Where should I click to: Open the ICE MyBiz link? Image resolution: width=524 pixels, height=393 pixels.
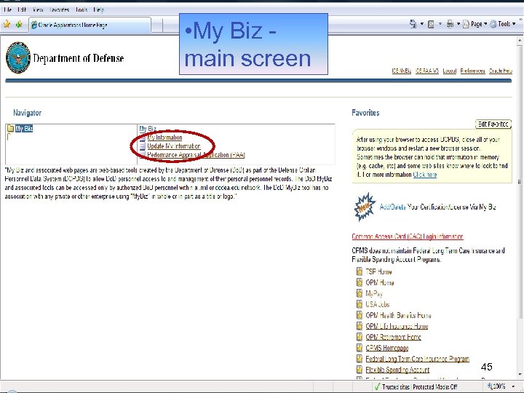tap(401, 71)
